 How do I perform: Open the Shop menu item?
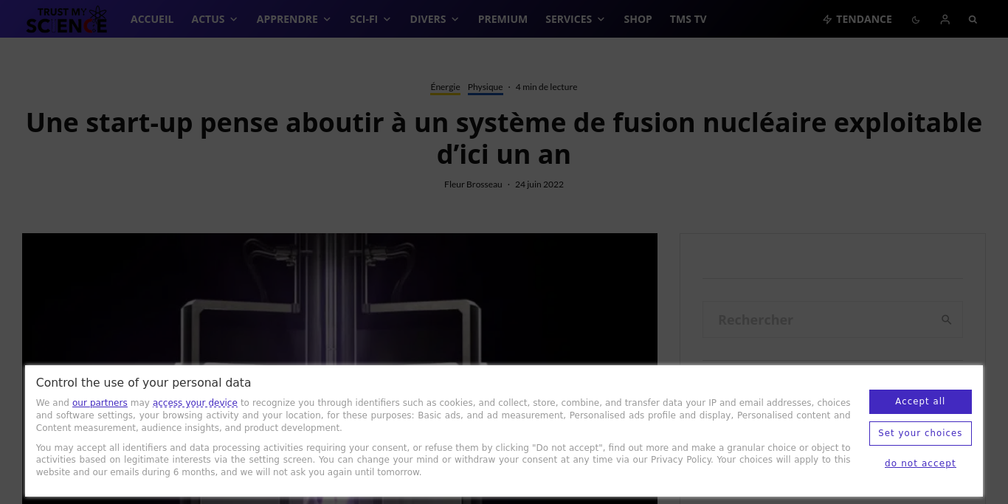(x=638, y=19)
